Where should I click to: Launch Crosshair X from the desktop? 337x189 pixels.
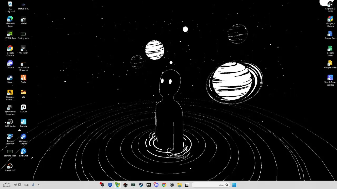pyautogui.click(x=10, y=168)
